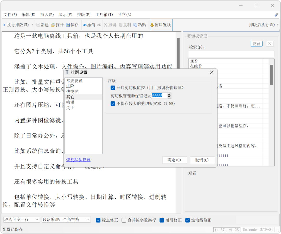Enable 合并按字数换行 checkbox
The width and height of the screenshot is (281, 234).
point(124,220)
